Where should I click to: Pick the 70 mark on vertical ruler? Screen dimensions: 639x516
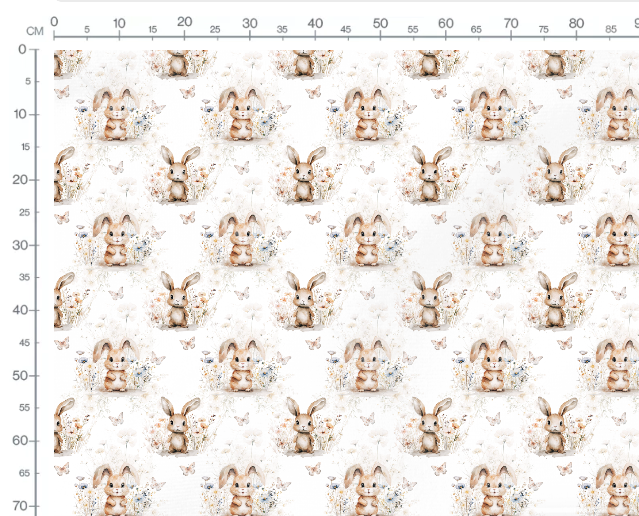tap(20, 506)
